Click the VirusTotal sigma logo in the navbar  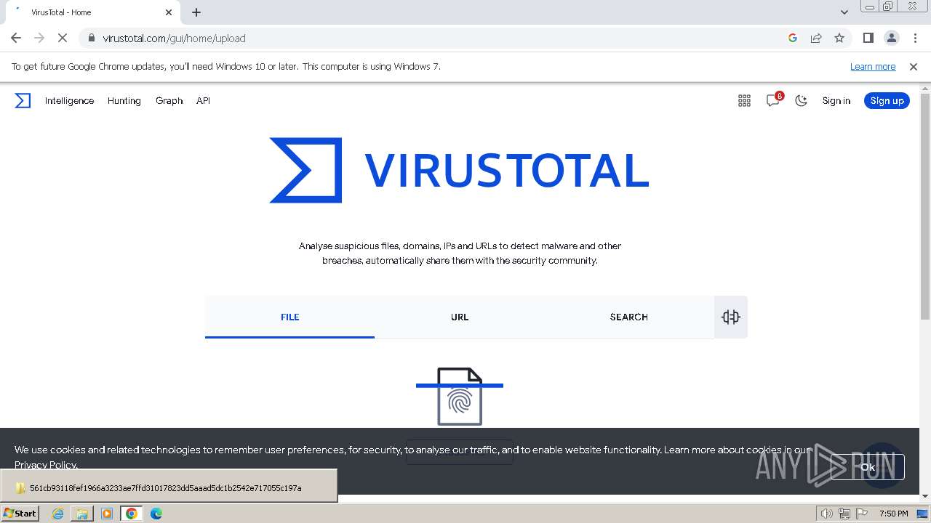(x=23, y=101)
